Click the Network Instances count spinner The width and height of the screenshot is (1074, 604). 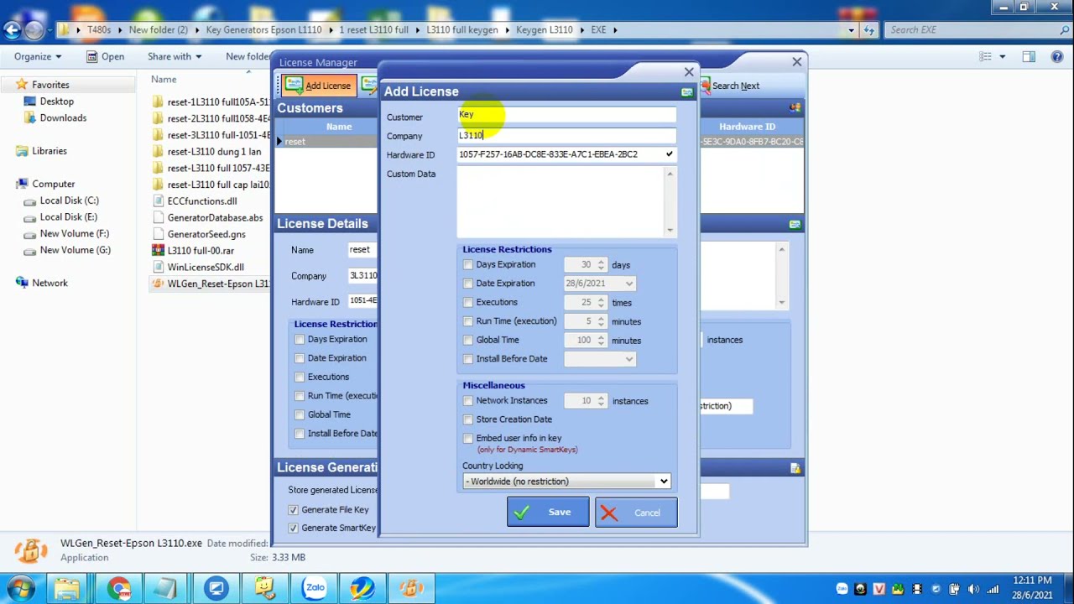[x=586, y=401]
